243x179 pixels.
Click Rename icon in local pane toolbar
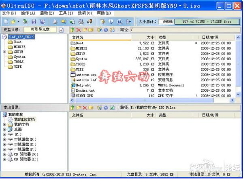coord(91,107)
